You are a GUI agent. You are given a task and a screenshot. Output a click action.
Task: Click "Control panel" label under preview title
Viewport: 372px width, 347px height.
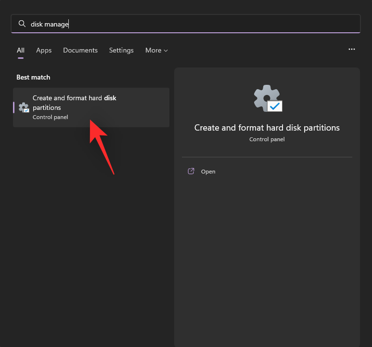click(267, 139)
